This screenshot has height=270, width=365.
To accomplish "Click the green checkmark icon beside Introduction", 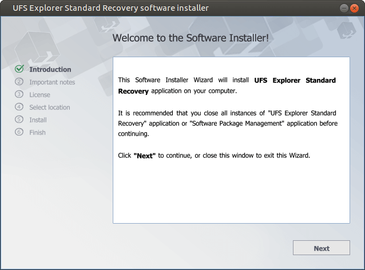I will tap(19, 69).
